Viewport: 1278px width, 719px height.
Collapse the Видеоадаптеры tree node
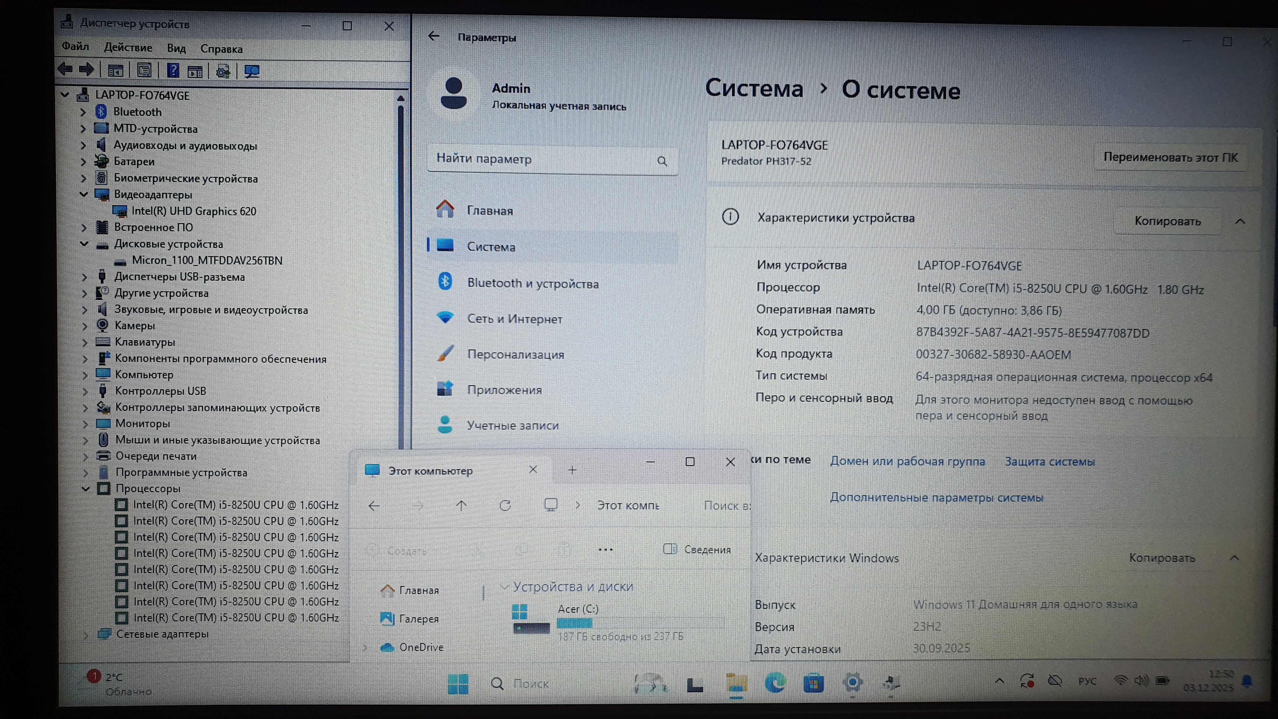point(83,195)
